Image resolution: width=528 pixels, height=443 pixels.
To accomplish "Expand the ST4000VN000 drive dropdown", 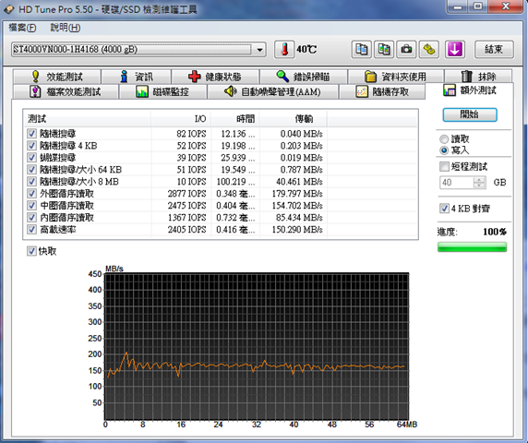I will [259, 50].
